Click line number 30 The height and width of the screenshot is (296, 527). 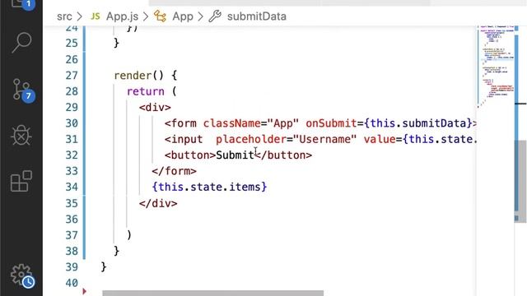pos(72,123)
